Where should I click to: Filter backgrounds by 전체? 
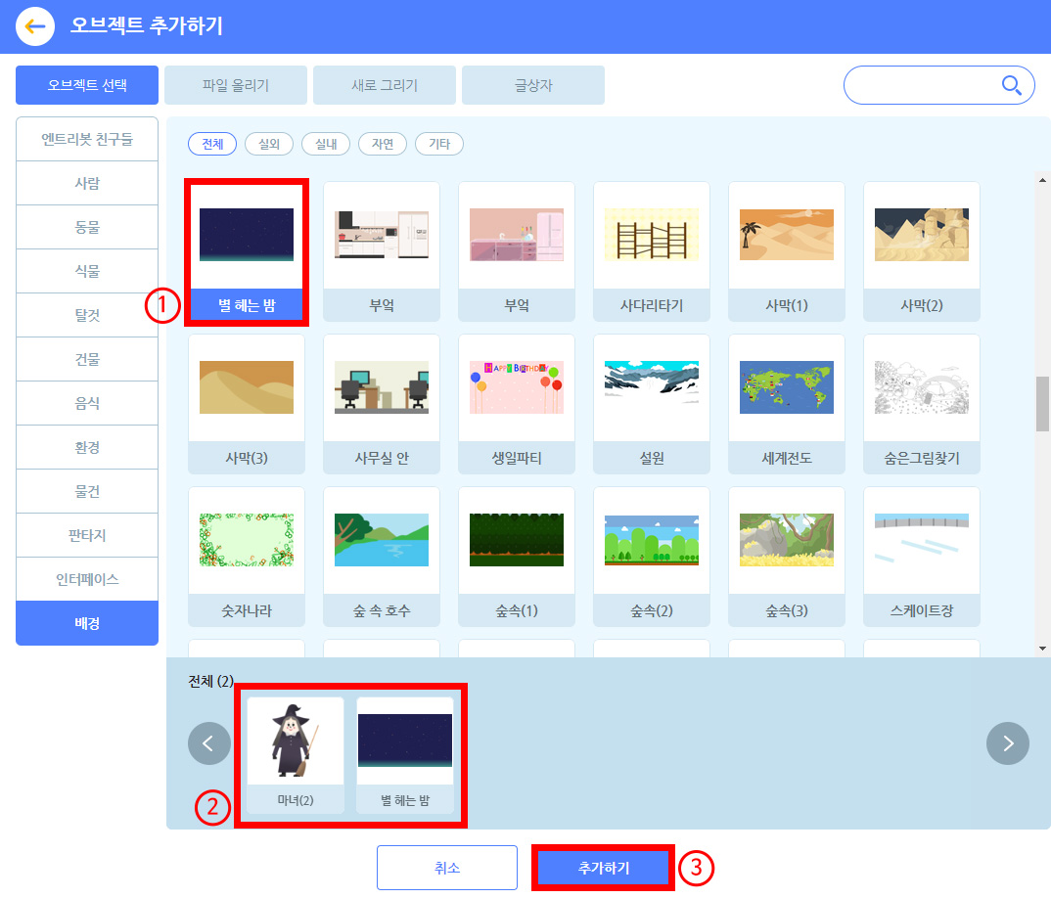point(212,144)
